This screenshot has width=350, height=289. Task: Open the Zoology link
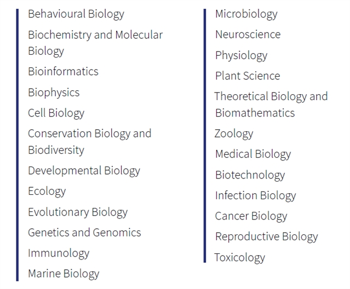[234, 134]
